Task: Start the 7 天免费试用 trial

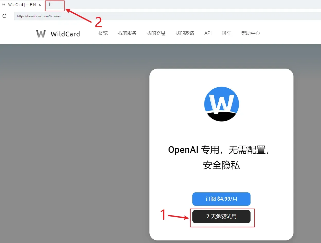Action: tap(221, 217)
